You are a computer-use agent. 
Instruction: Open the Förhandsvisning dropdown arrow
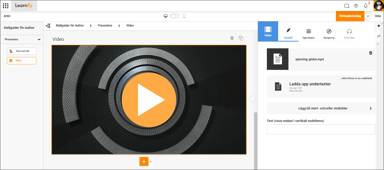(x=368, y=16)
